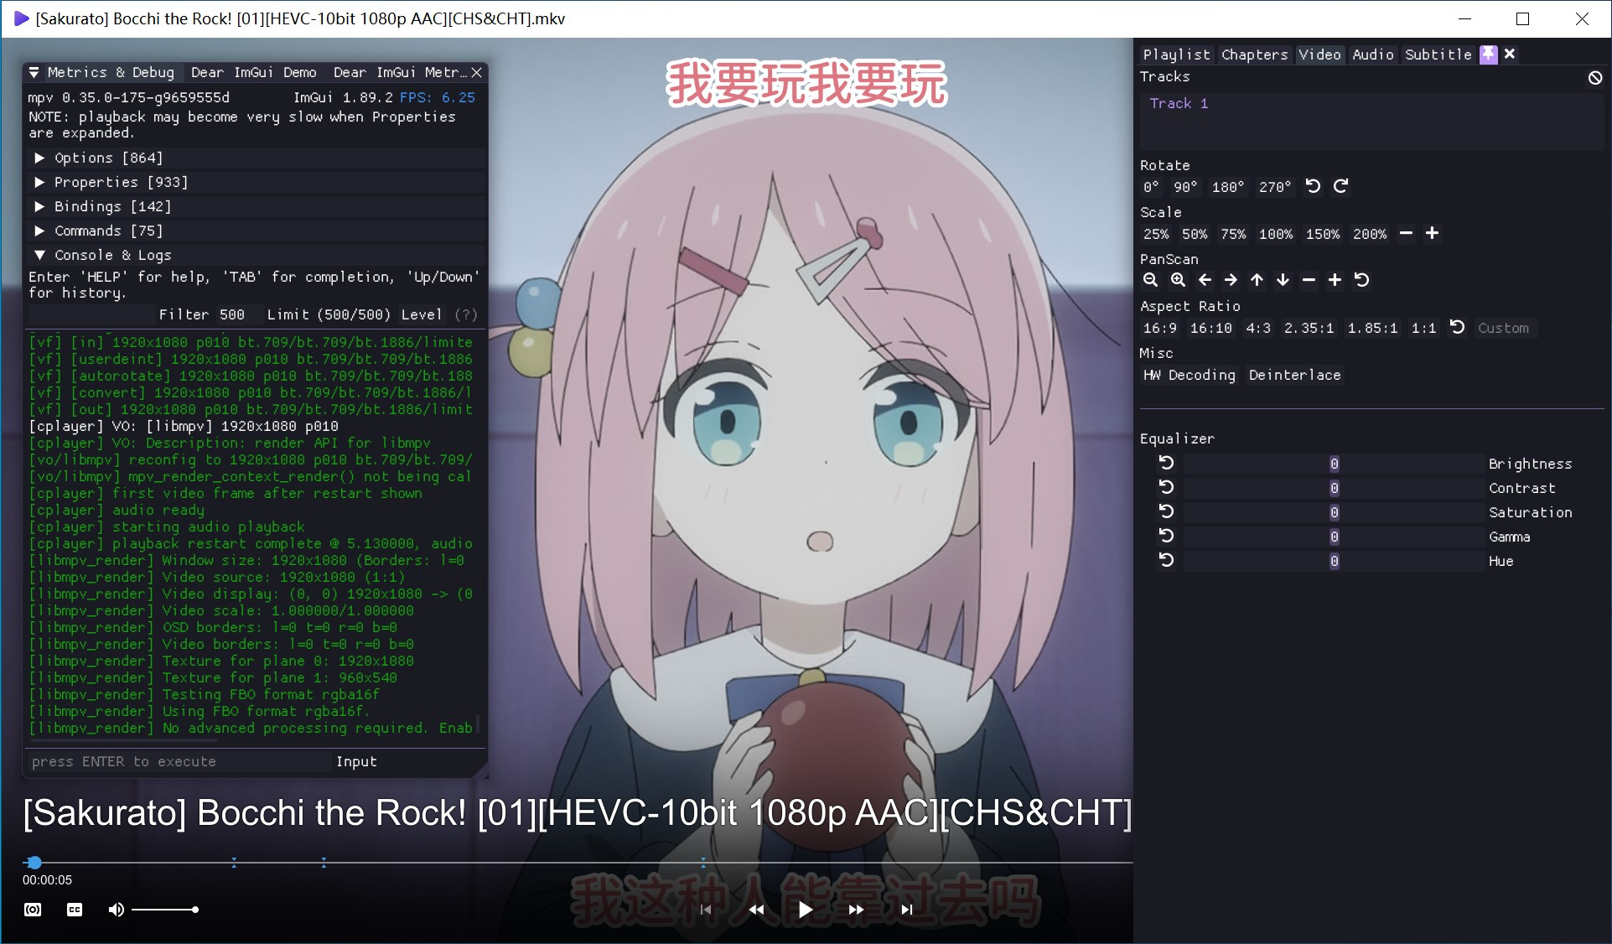The width and height of the screenshot is (1612, 944).
Task: Rewind the video playback
Action: tap(756, 910)
